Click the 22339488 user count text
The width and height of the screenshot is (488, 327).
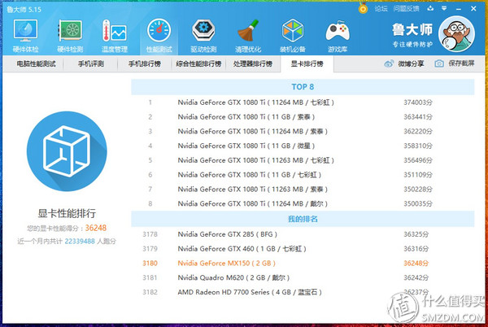click(80, 241)
